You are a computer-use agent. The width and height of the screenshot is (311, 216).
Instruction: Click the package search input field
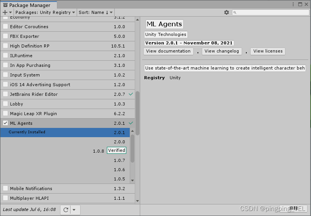[x=271, y=12]
